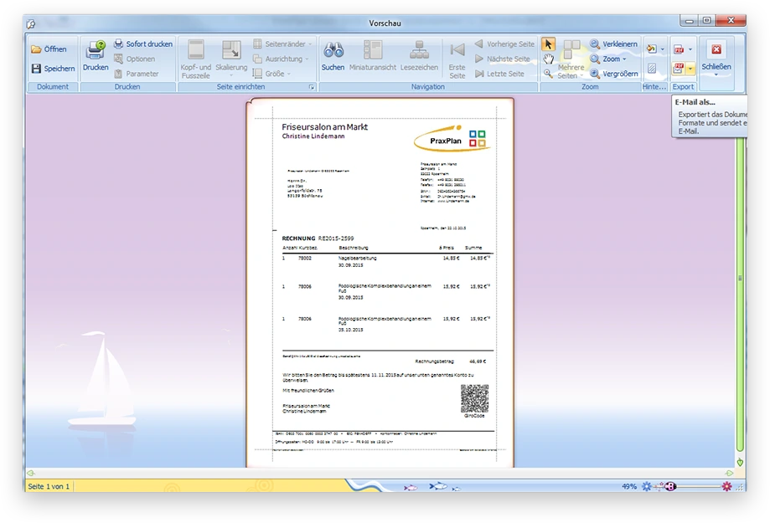Viewport: 770px width, 523px height.
Task: Click the Sofort drucken quick print icon
Action: click(119, 44)
